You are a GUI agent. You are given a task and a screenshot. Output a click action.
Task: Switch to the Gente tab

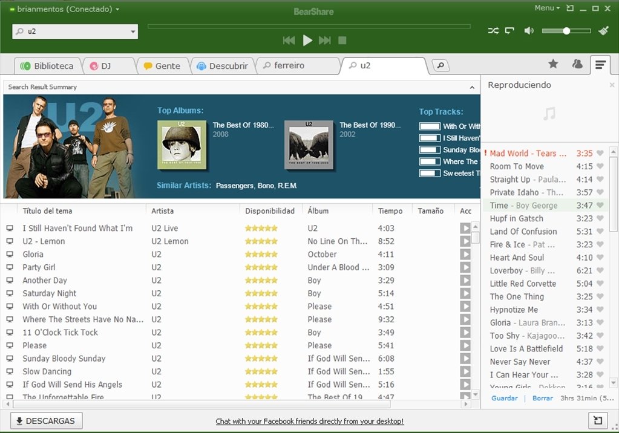pyautogui.click(x=163, y=66)
